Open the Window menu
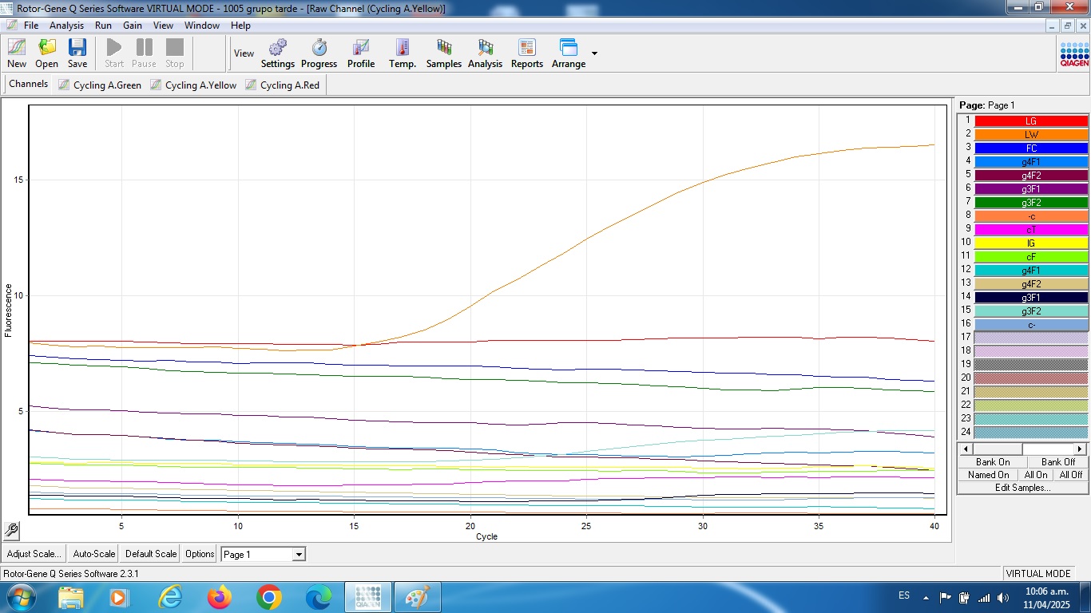Screen dimensions: 1091x613 [202, 26]
